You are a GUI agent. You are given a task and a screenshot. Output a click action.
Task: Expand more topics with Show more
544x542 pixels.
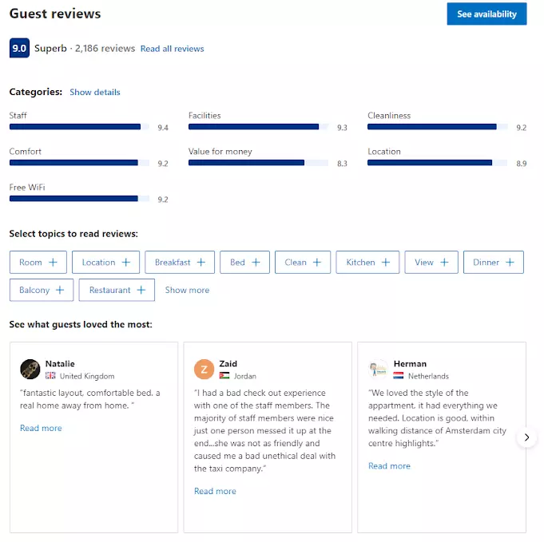187,290
